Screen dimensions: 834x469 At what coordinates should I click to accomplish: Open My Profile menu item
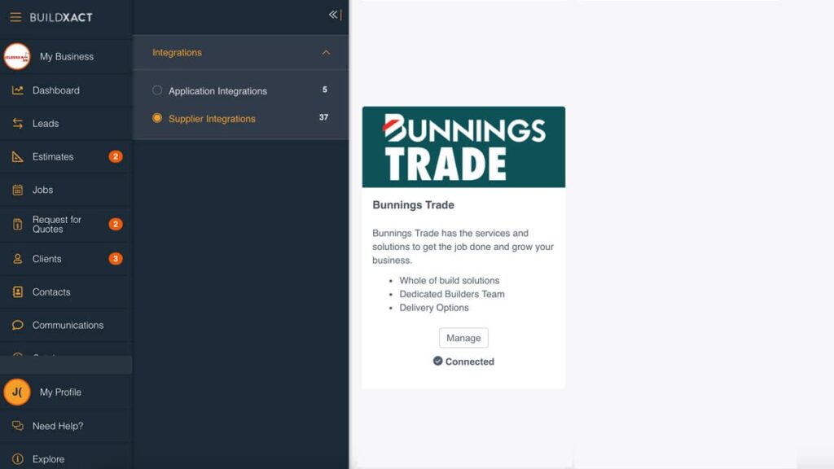tap(60, 392)
